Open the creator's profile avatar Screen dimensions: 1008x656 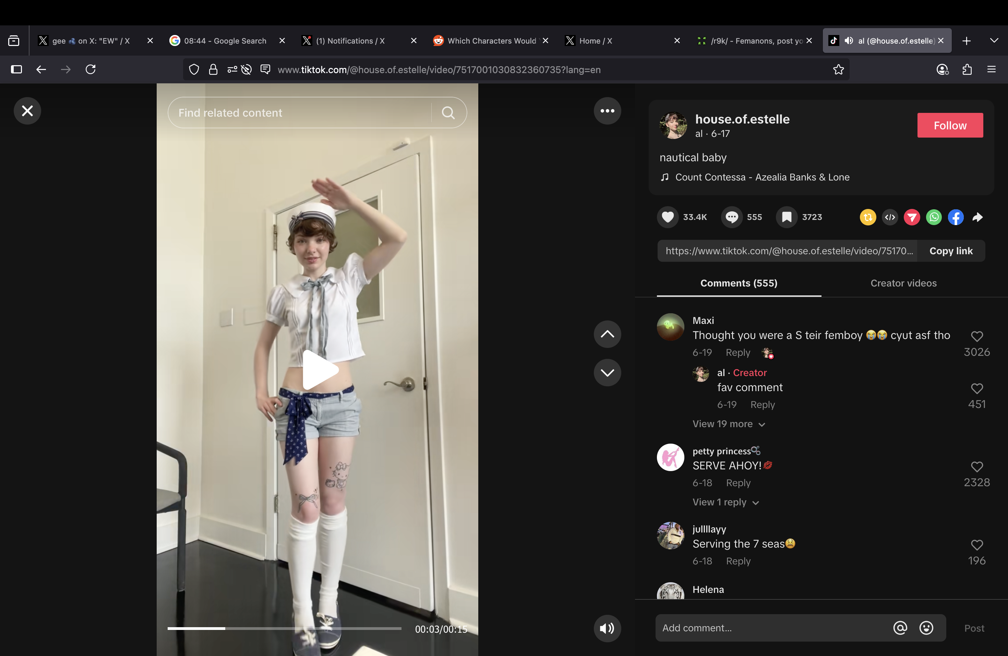point(673,126)
